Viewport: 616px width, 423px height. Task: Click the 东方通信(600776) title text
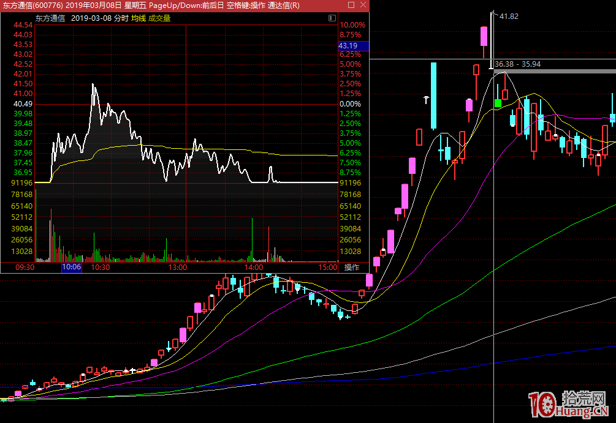32,6
